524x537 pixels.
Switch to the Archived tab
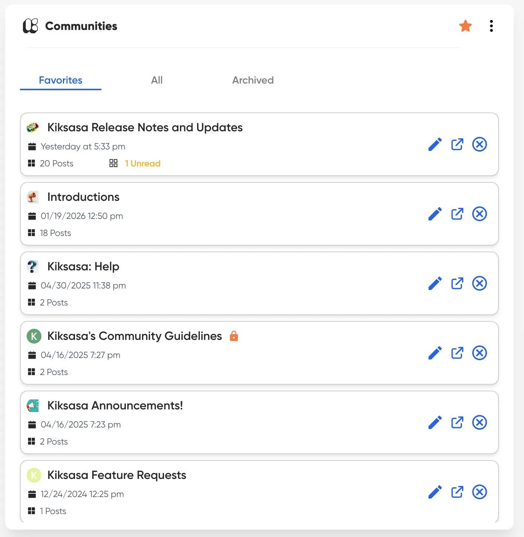click(253, 80)
